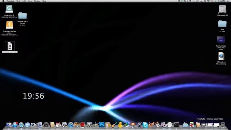231x130 pixels.
Task: Open the blue folder stack in Dock
Action: click(185, 125)
